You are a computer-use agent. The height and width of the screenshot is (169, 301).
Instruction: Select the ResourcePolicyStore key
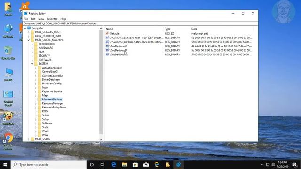point(54,108)
